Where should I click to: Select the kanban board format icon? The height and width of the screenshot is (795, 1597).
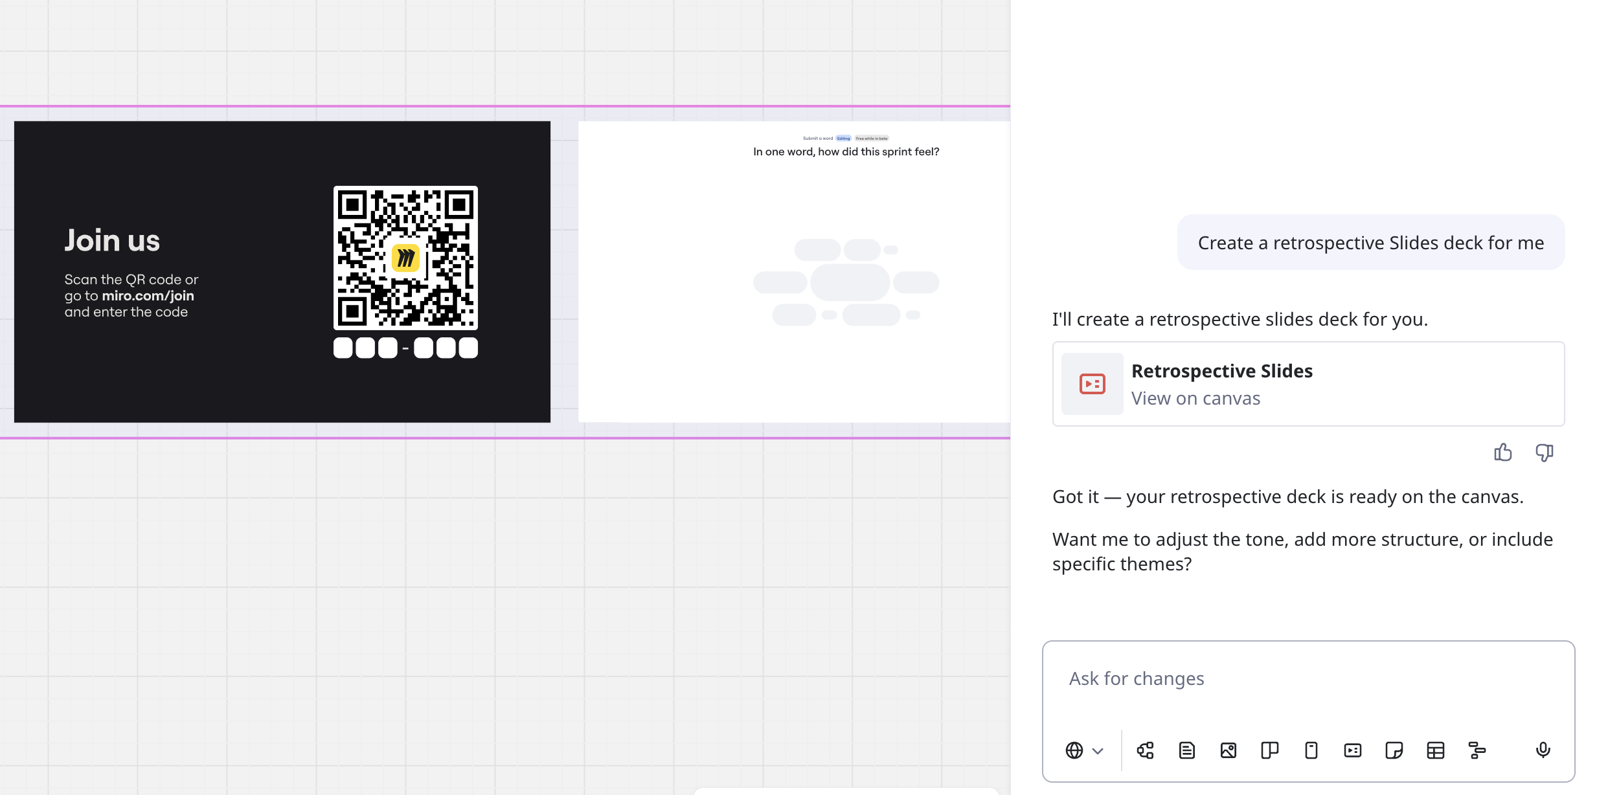click(1269, 750)
